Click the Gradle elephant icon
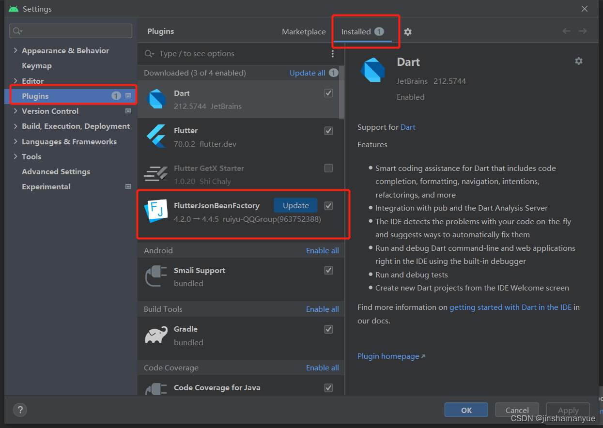603x428 pixels. click(x=156, y=335)
